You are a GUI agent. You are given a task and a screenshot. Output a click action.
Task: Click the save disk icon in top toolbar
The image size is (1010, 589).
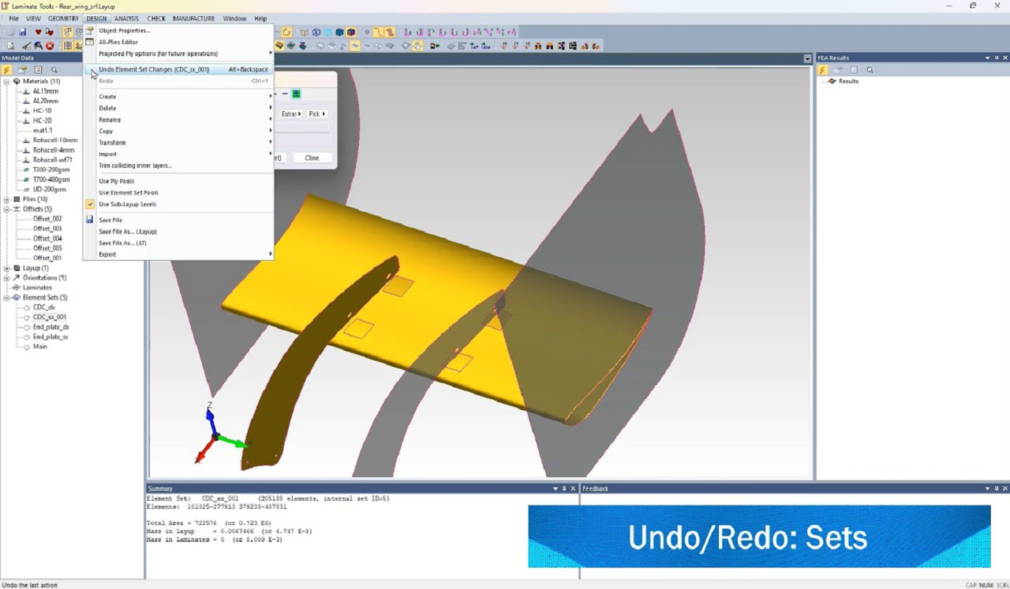pyautogui.click(x=23, y=32)
